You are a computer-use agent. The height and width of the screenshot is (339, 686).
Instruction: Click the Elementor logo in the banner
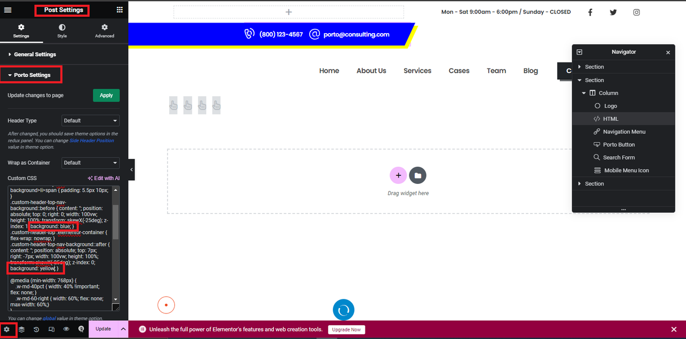143,329
